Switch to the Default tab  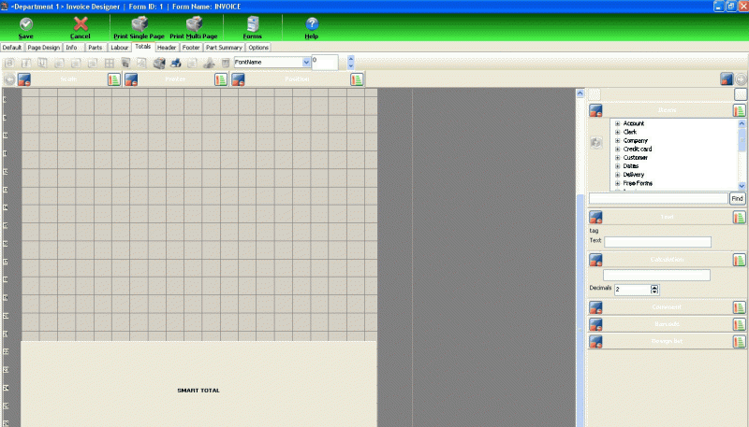tap(12, 48)
